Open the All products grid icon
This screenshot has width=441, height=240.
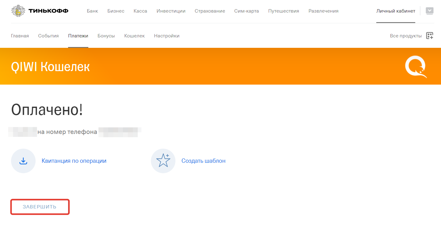pos(430,36)
